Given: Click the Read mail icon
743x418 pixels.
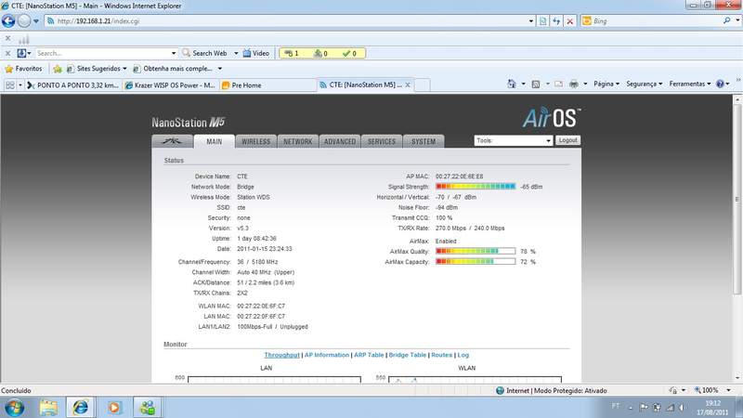Looking at the screenshot, I should pos(559,84).
